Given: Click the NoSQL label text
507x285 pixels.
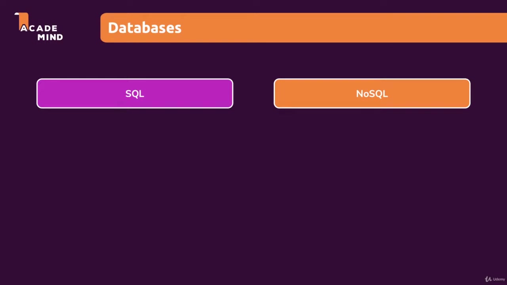Looking at the screenshot, I should coord(372,94).
